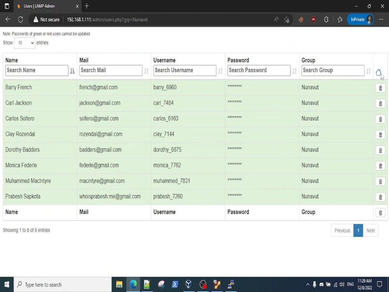
Task: Open the uBlock Origin extension icon
Action: point(314,19)
